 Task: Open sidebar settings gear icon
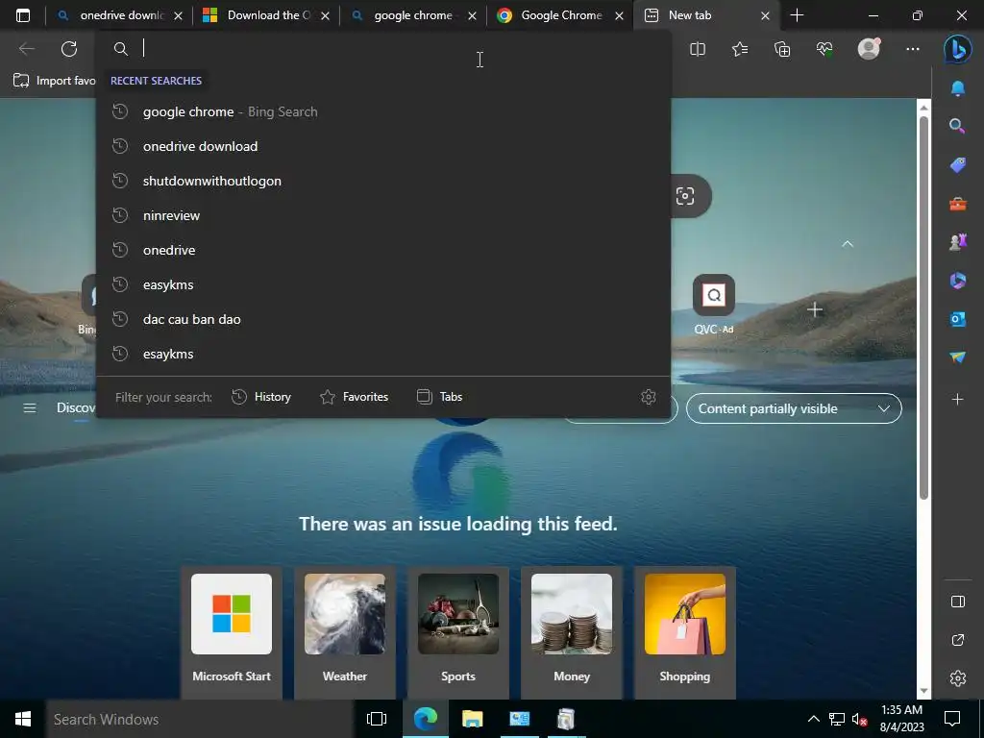(x=958, y=678)
